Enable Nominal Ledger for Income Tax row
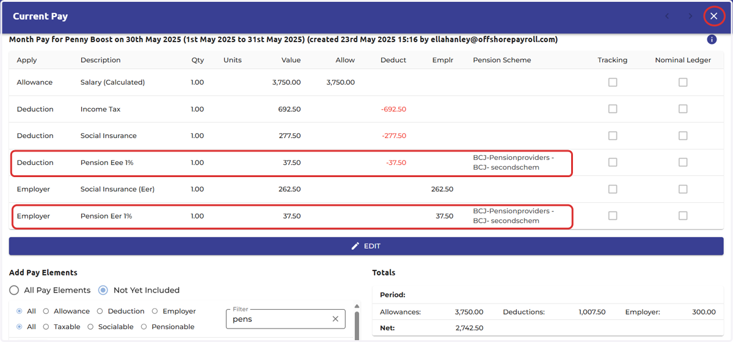This screenshot has width=733, height=342. (x=683, y=109)
